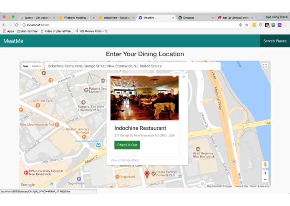The image size is (290, 206).
Task: Select the Street View pegman
Action: (x=265, y=164)
